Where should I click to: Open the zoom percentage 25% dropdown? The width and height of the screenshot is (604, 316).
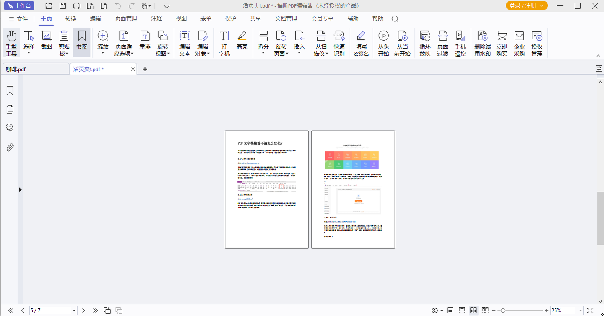click(x=581, y=311)
